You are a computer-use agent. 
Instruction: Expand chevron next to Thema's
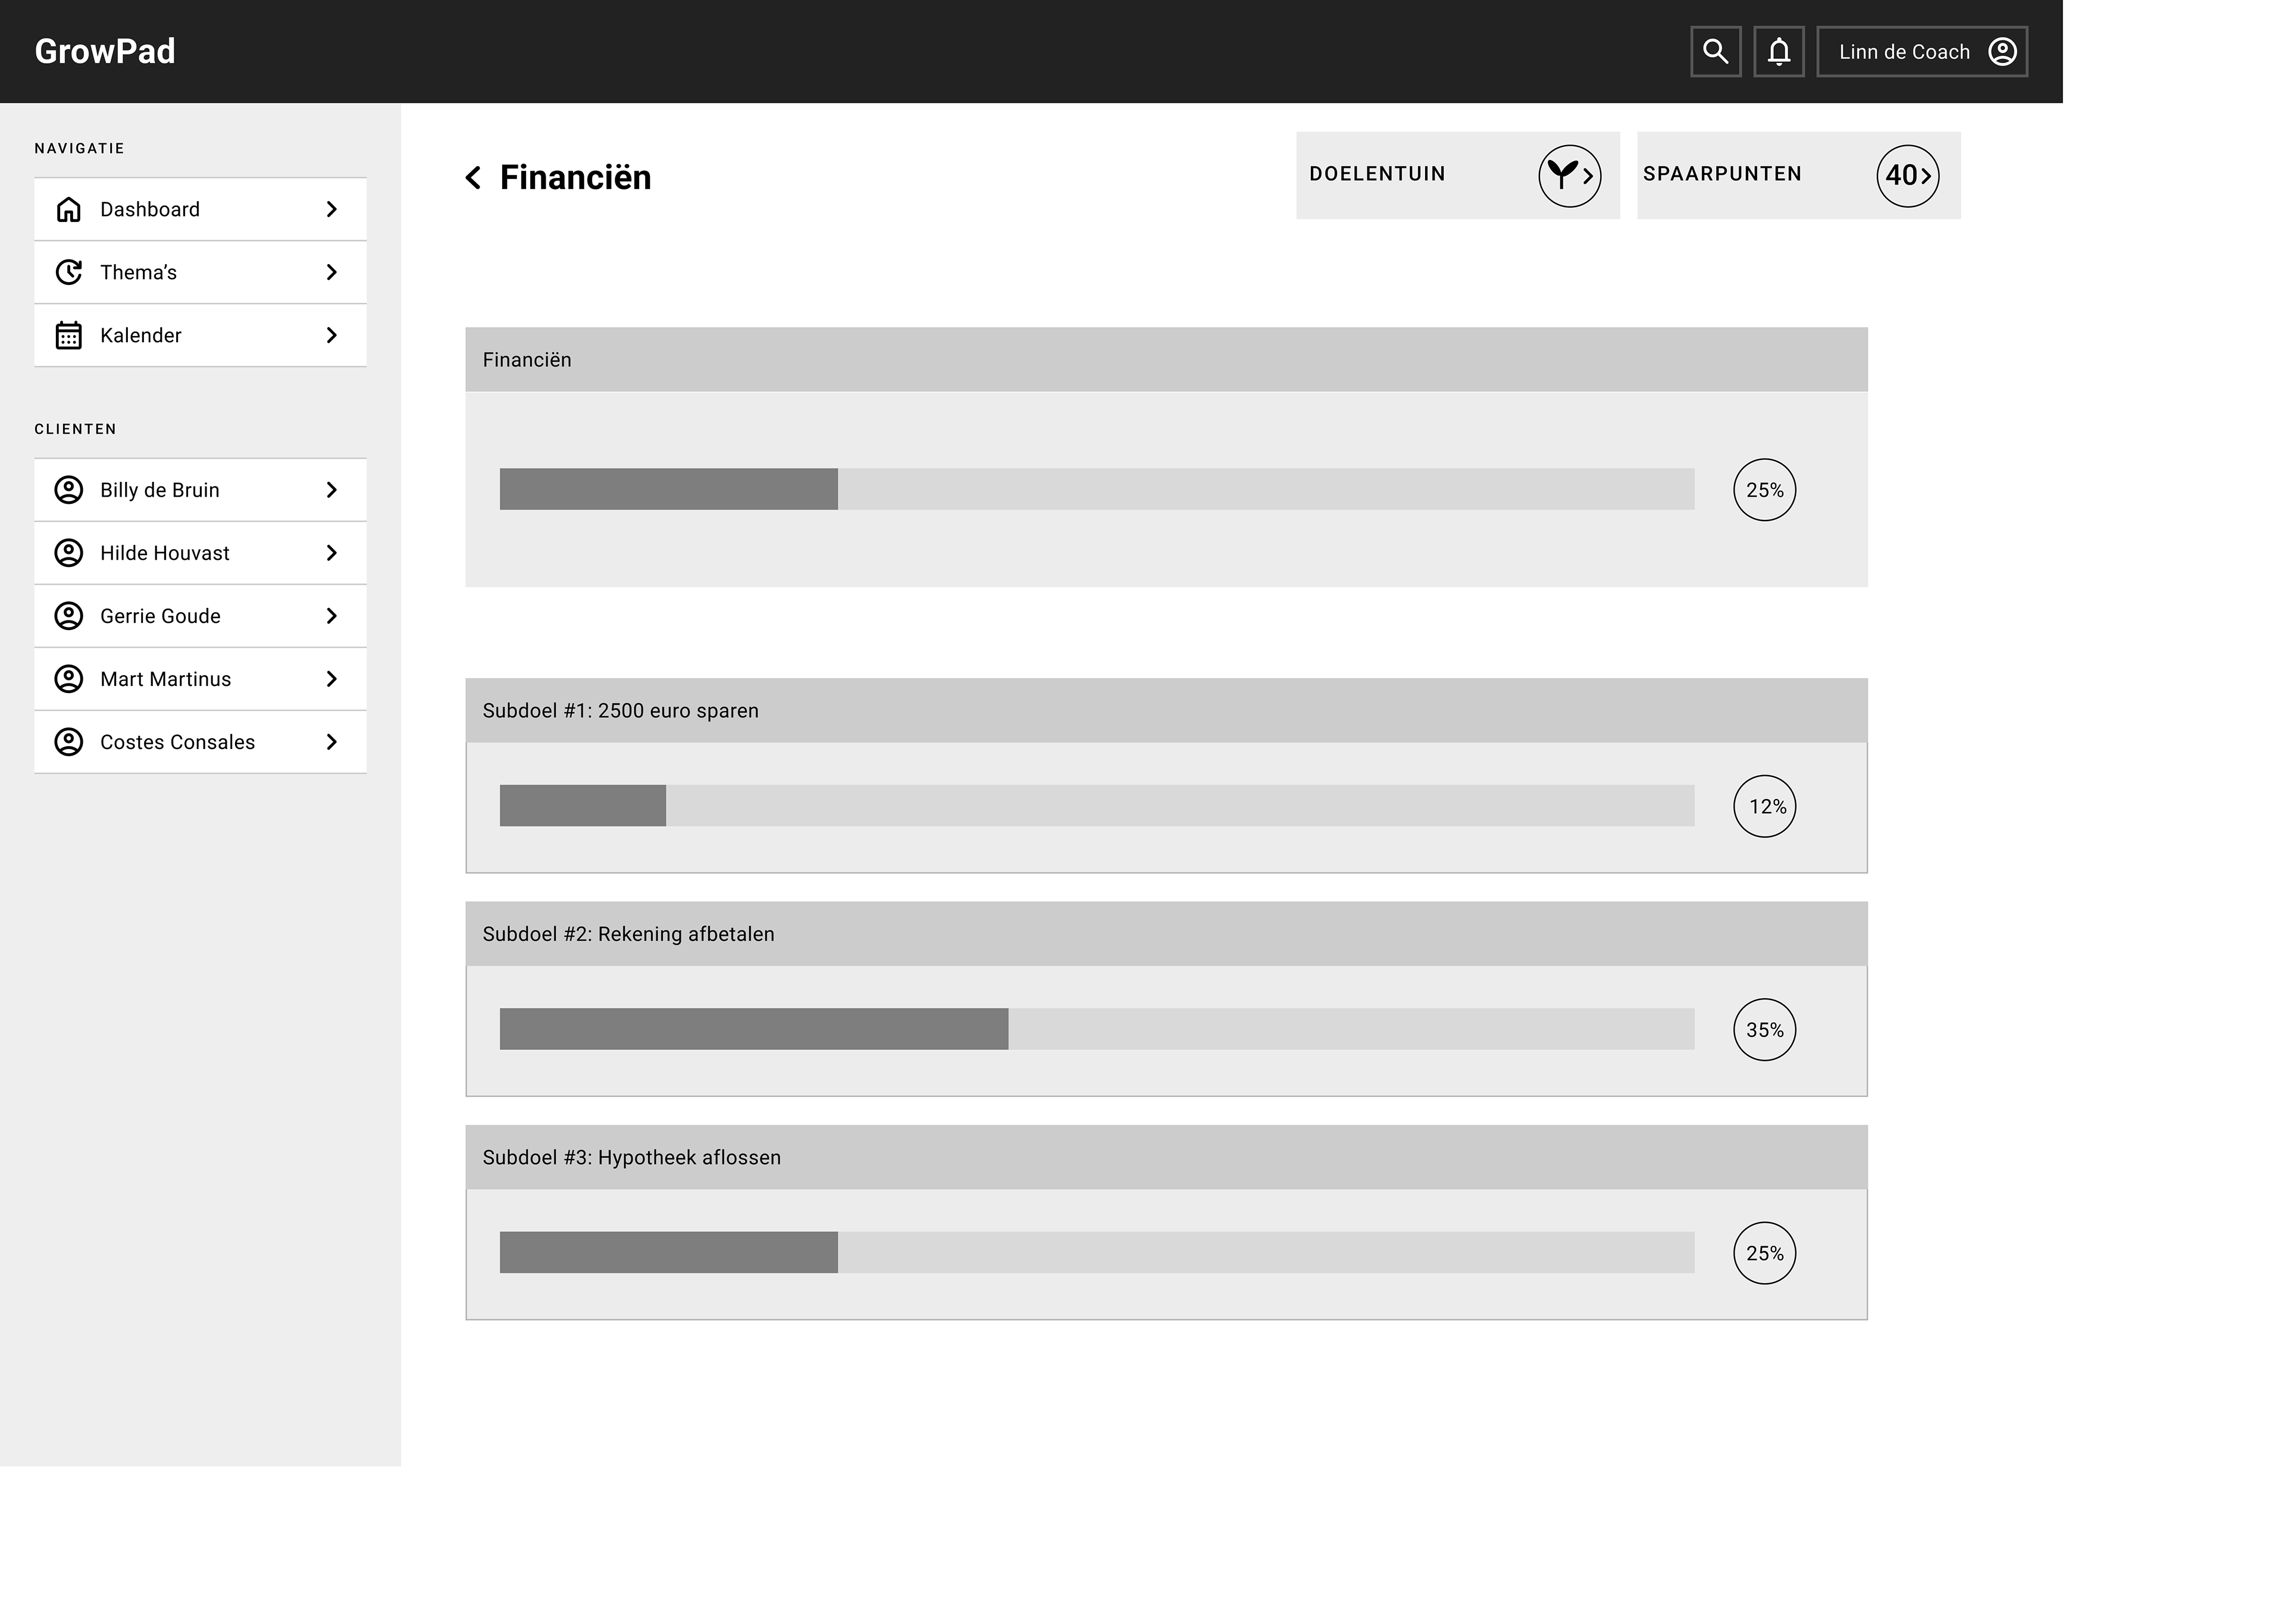pyautogui.click(x=332, y=272)
